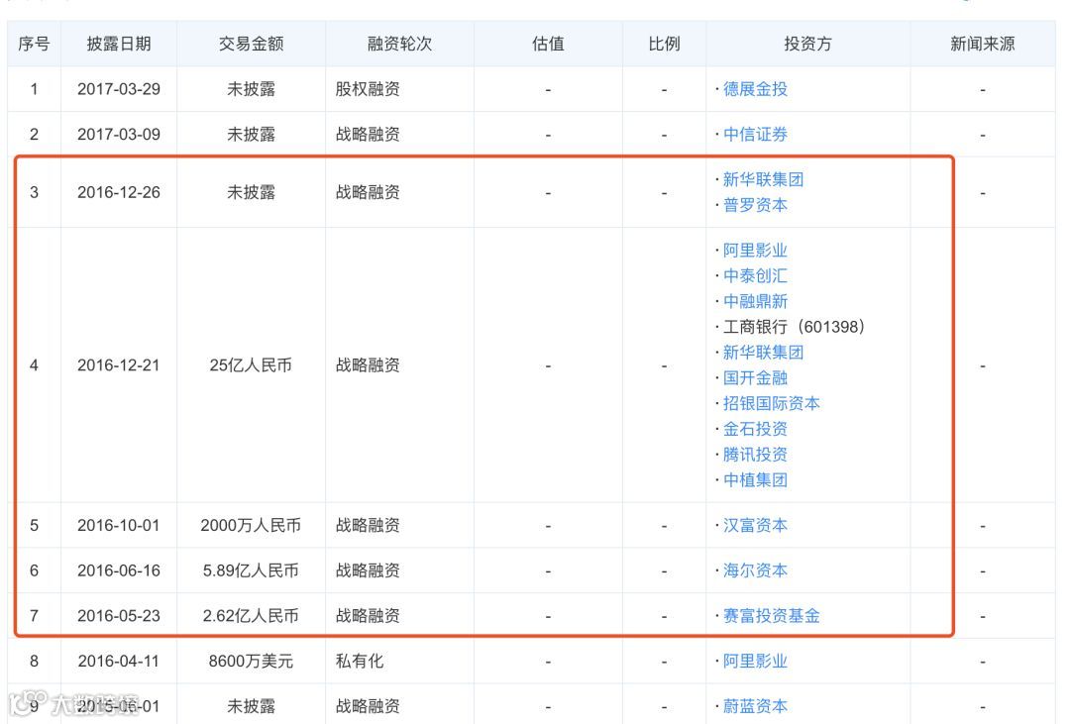Click the 估值 column header
Screen dimensions: 1070x724
pos(548,44)
